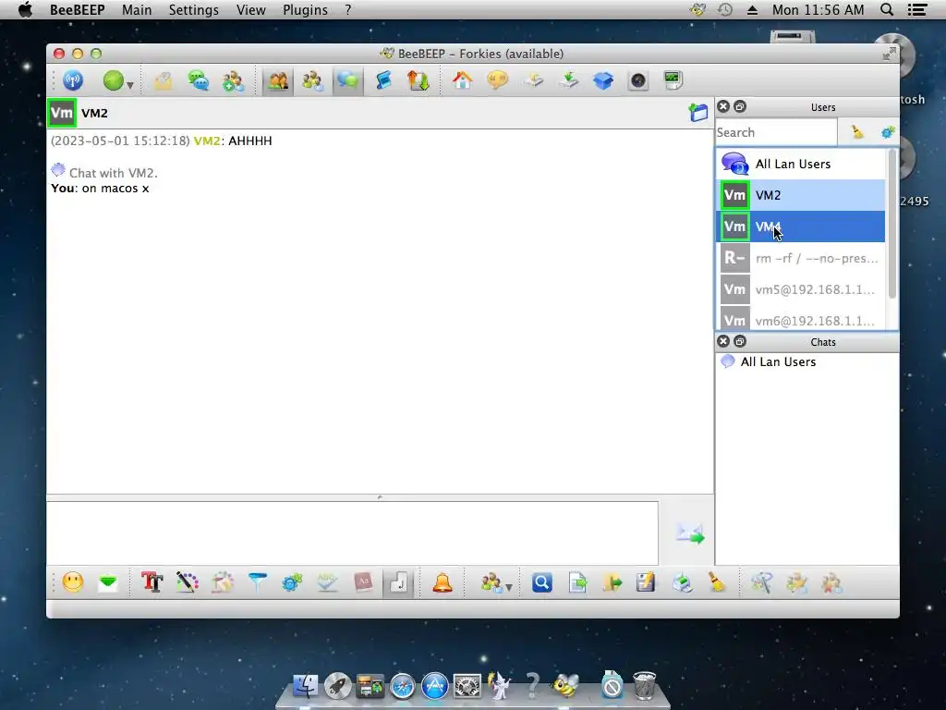
Task: Click the Users panel Search field
Action: tap(776, 132)
